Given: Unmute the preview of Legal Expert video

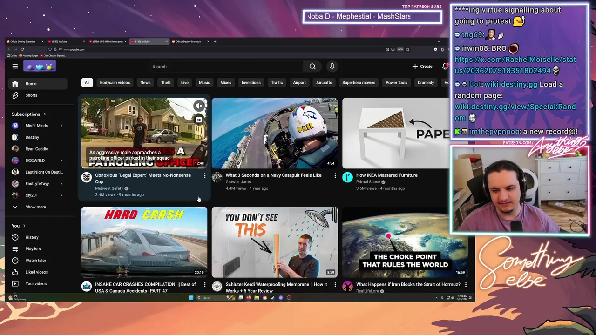Looking at the screenshot, I should 199,106.
